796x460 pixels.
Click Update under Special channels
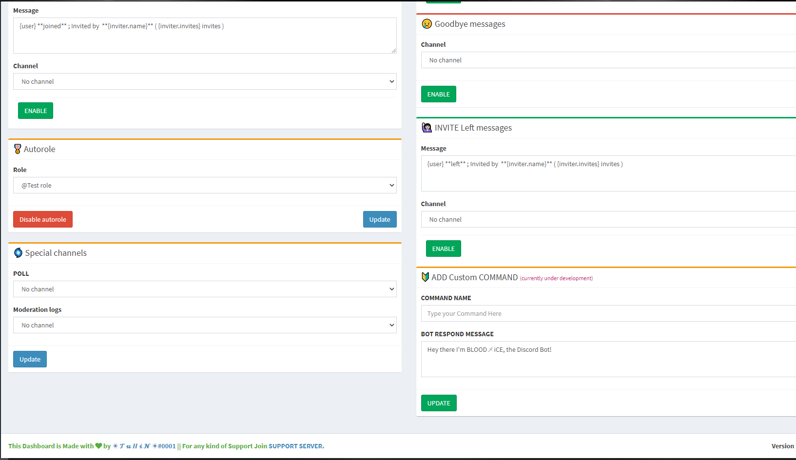(30, 359)
